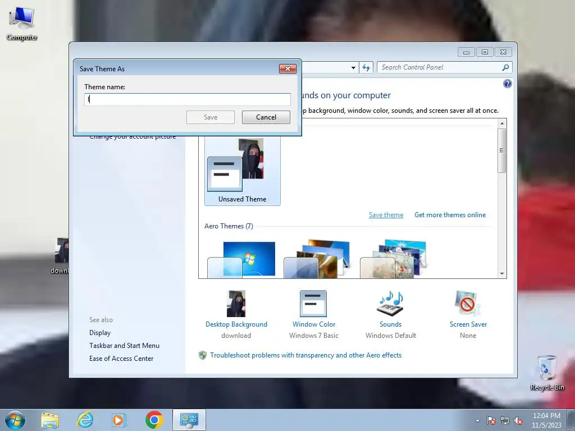
Task: Click the grayed-out Save button
Action: click(x=211, y=117)
